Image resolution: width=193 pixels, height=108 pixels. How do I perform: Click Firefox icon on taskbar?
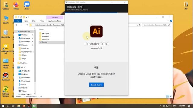click(24, 106)
